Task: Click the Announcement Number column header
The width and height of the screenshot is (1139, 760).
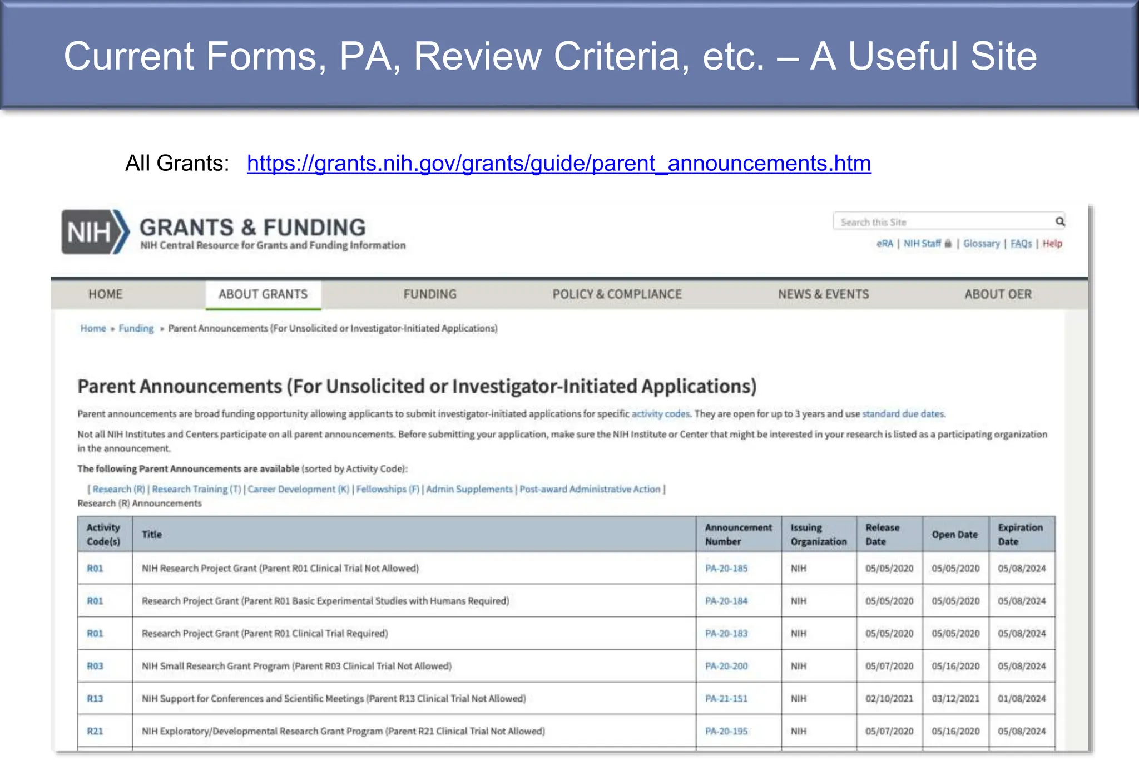Action: (x=739, y=534)
